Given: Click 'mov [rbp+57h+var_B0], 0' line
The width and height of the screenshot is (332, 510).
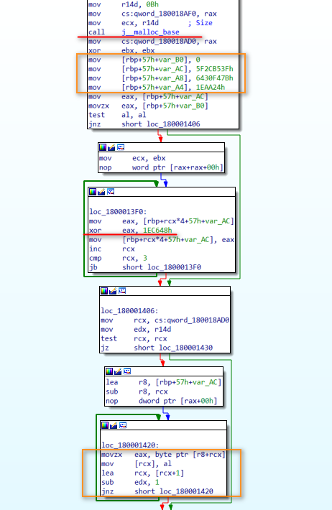Looking at the screenshot, I should (x=144, y=60).
